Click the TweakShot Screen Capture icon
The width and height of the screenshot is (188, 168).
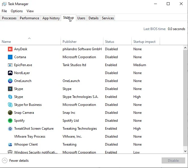[10, 129]
